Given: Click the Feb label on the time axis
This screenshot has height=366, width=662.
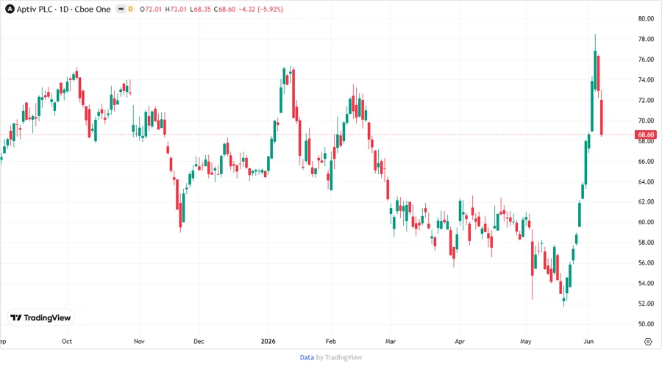Looking at the screenshot, I should tap(330, 341).
